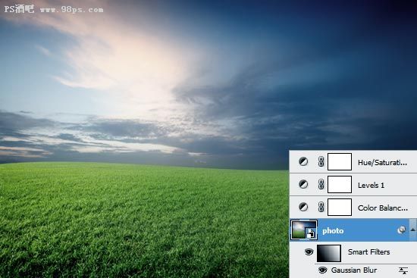417x278 pixels.
Task: Select the Levels 1 layer mask thumbnail
Action: click(340, 184)
